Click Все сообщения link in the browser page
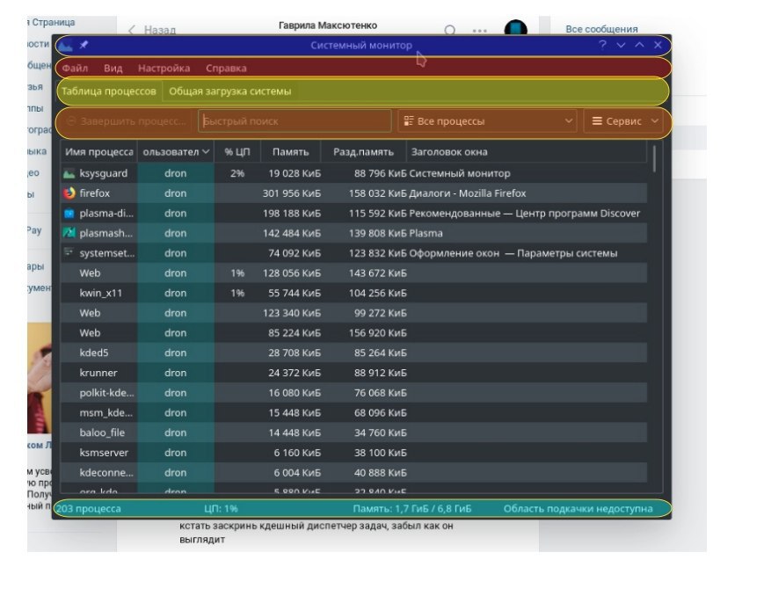764x589 pixels. pyautogui.click(x=601, y=29)
